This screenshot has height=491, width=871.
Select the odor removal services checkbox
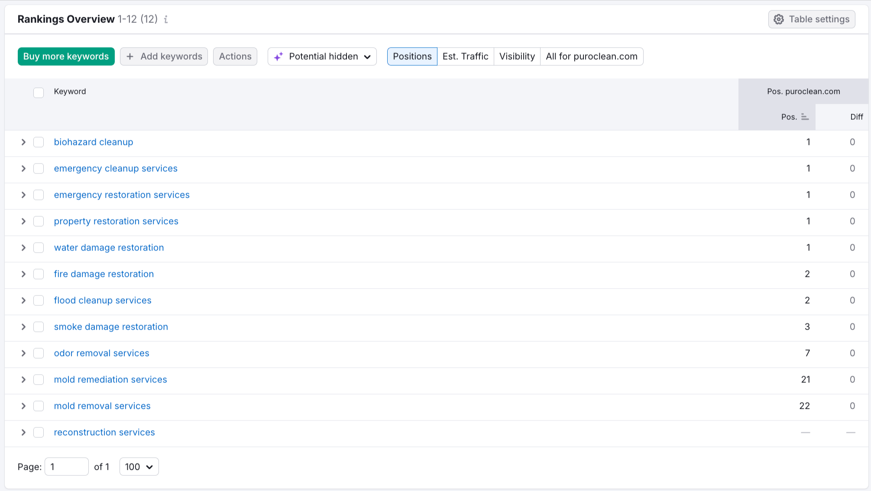pyautogui.click(x=39, y=353)
